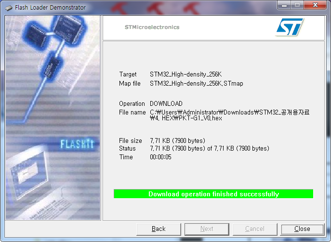The height and width of the screenshot is (242, 331).
Task: Click the green success progress bar
Action: [213, 194]
